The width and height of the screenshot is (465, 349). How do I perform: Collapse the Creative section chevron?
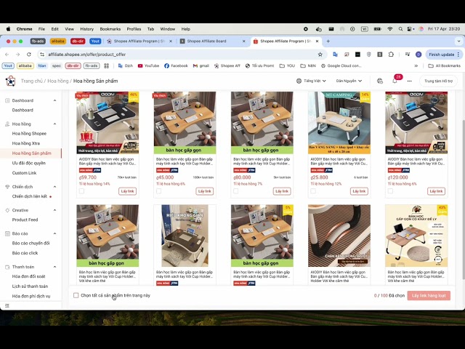point(55,210)
